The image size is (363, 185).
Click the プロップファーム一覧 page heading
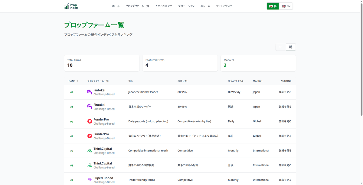[x=94, y=25]
